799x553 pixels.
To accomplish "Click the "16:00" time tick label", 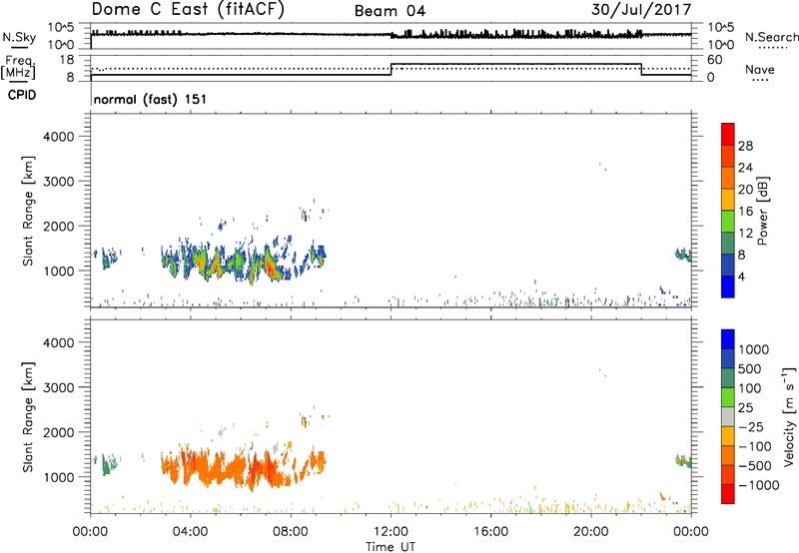I will pos(490,532).
